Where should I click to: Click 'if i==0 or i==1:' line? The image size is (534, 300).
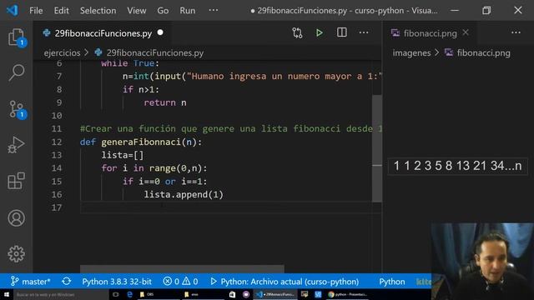(x=165, y=182)
